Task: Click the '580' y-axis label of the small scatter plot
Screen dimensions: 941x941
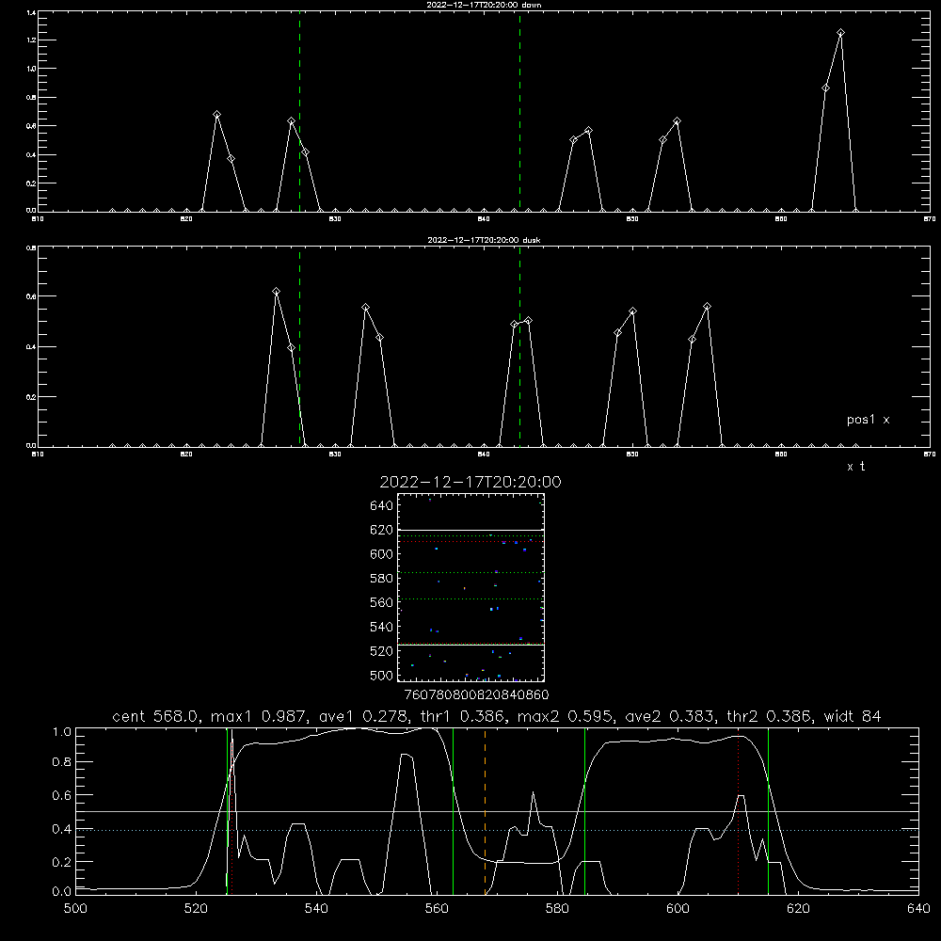Action: [382, 579]
